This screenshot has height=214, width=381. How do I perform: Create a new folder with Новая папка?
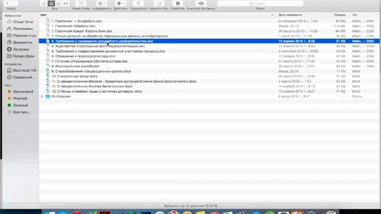click(x=81, y=4)
